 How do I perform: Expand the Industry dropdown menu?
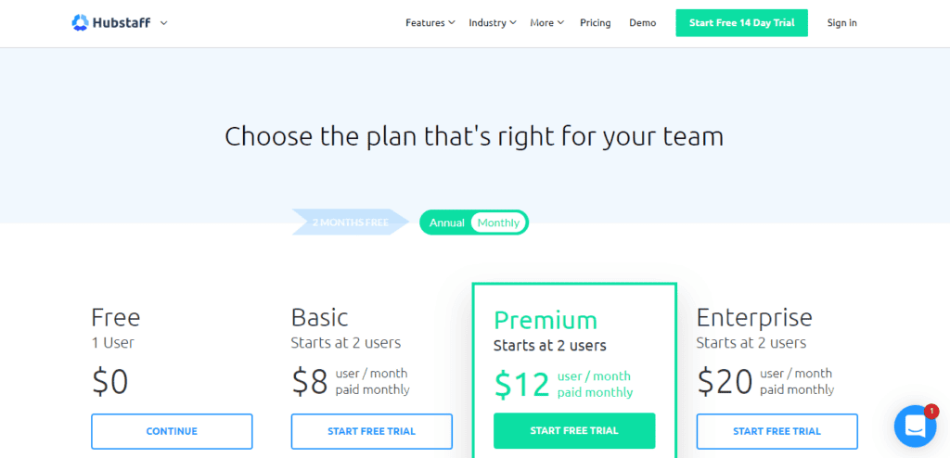click(493, 23)
